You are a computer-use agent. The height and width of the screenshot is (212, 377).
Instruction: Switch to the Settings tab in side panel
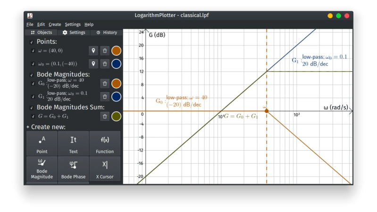coord(74,33)
